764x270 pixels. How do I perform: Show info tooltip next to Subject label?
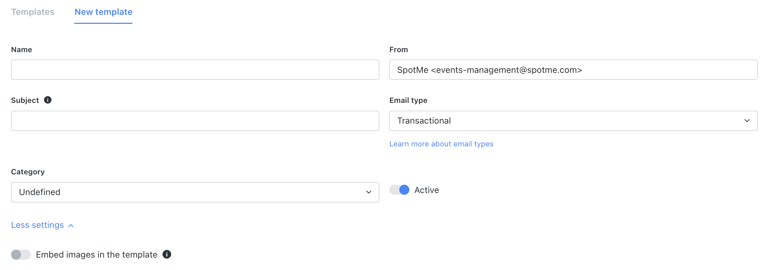pyautogui.click(x=48, y=100)
